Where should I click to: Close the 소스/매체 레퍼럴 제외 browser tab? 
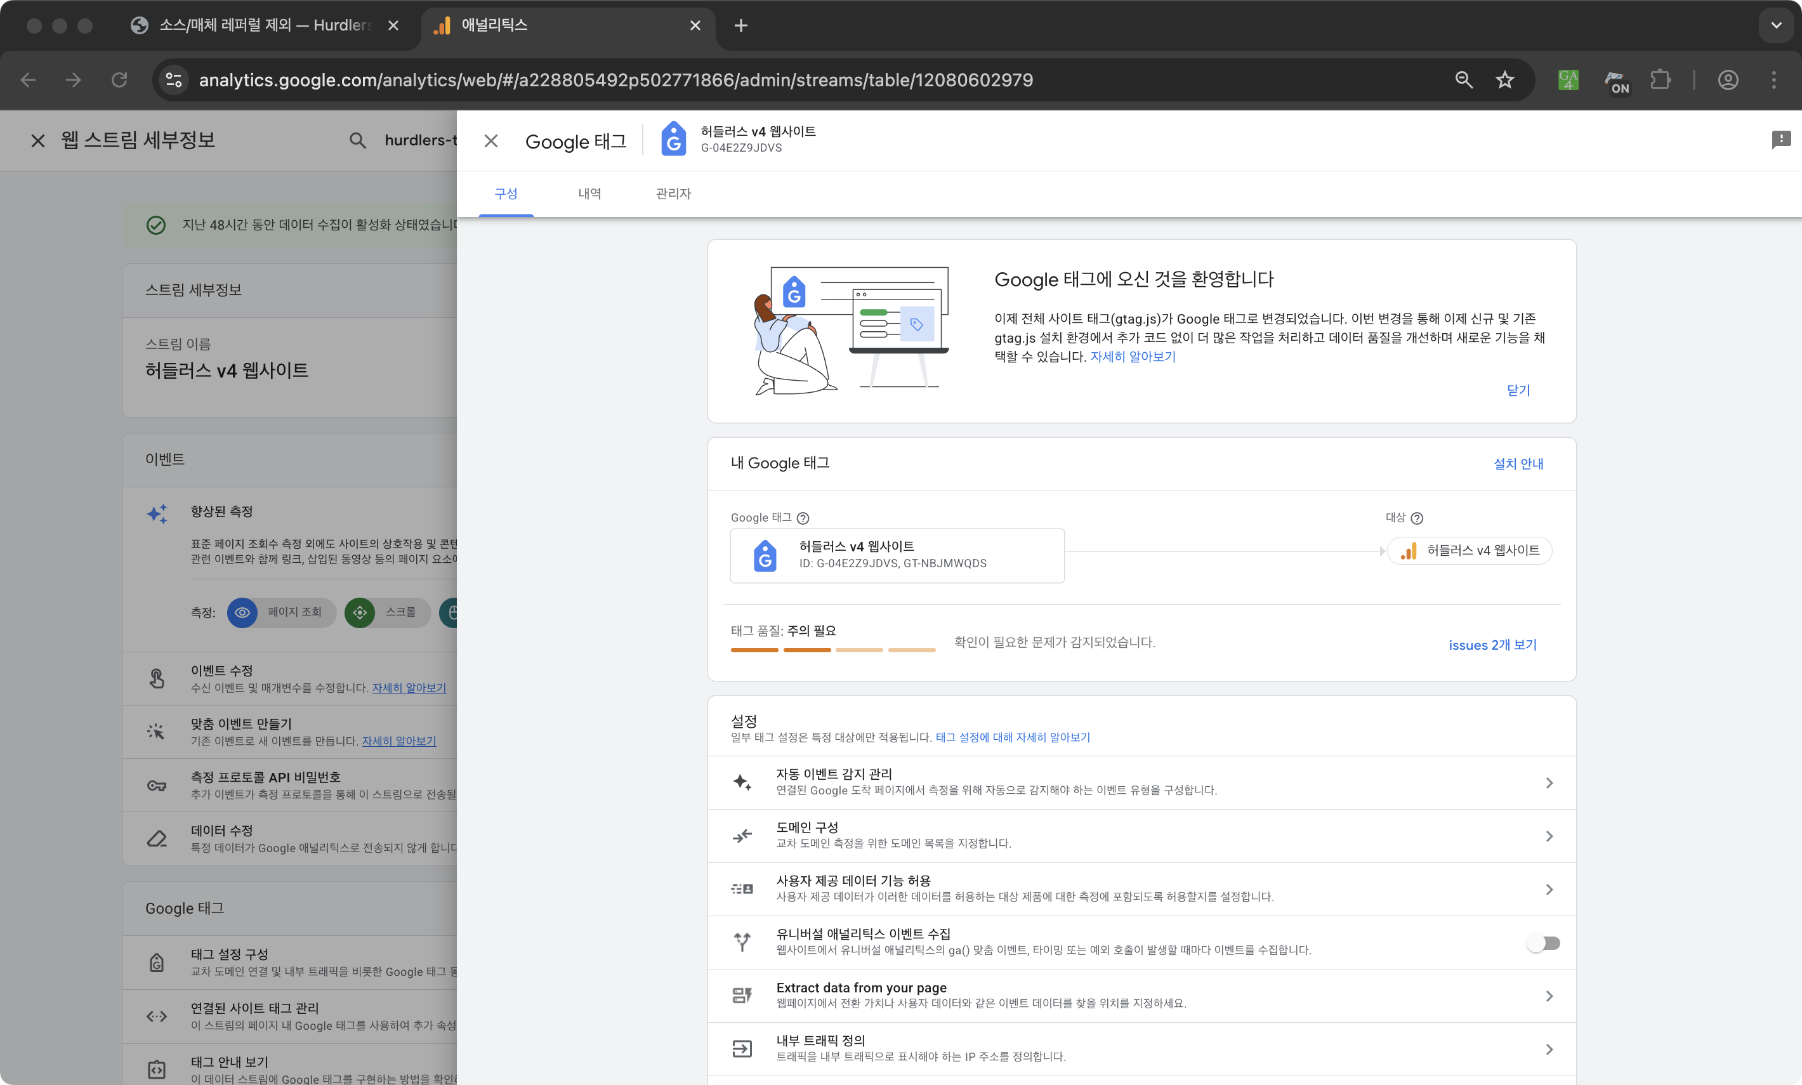[x=393, y=25]
